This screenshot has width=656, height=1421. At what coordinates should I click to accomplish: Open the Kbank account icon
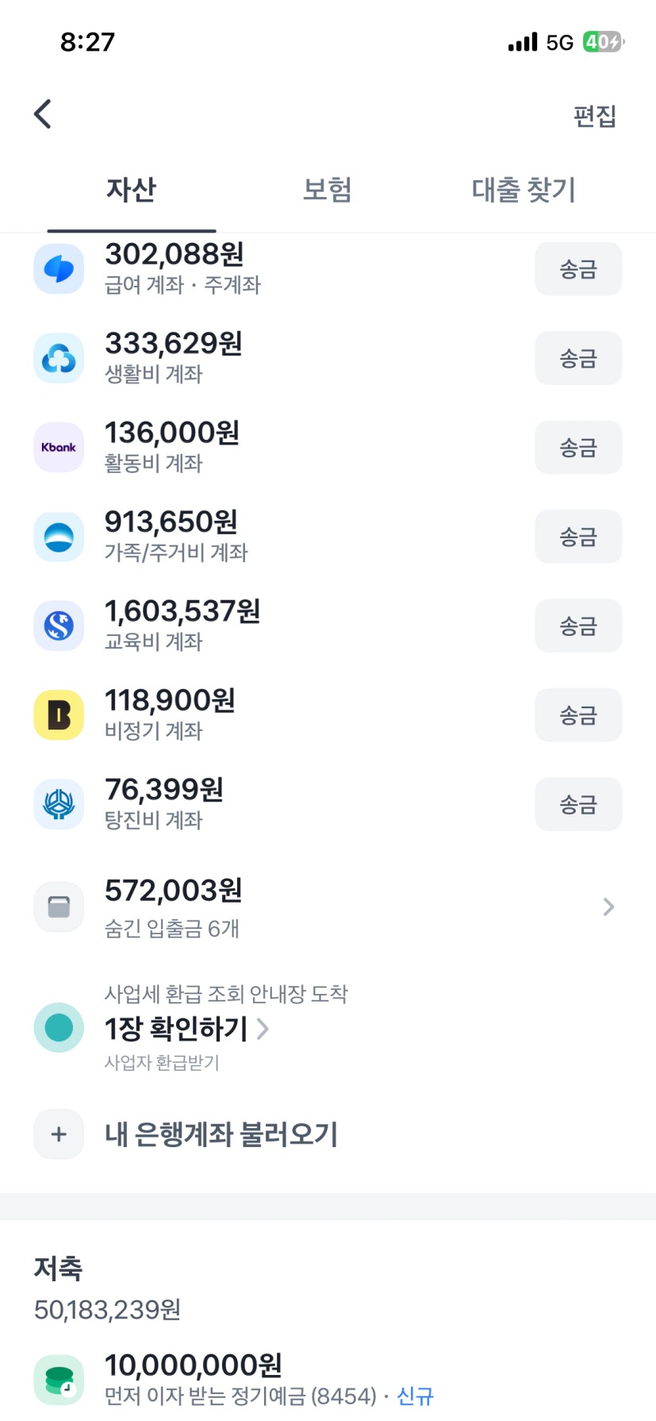pyautogui.click(x=59, y=448)
